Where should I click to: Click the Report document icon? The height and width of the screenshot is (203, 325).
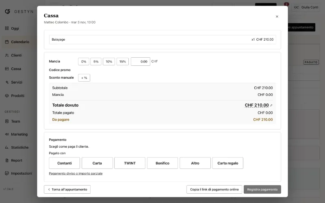coord(7,160)
